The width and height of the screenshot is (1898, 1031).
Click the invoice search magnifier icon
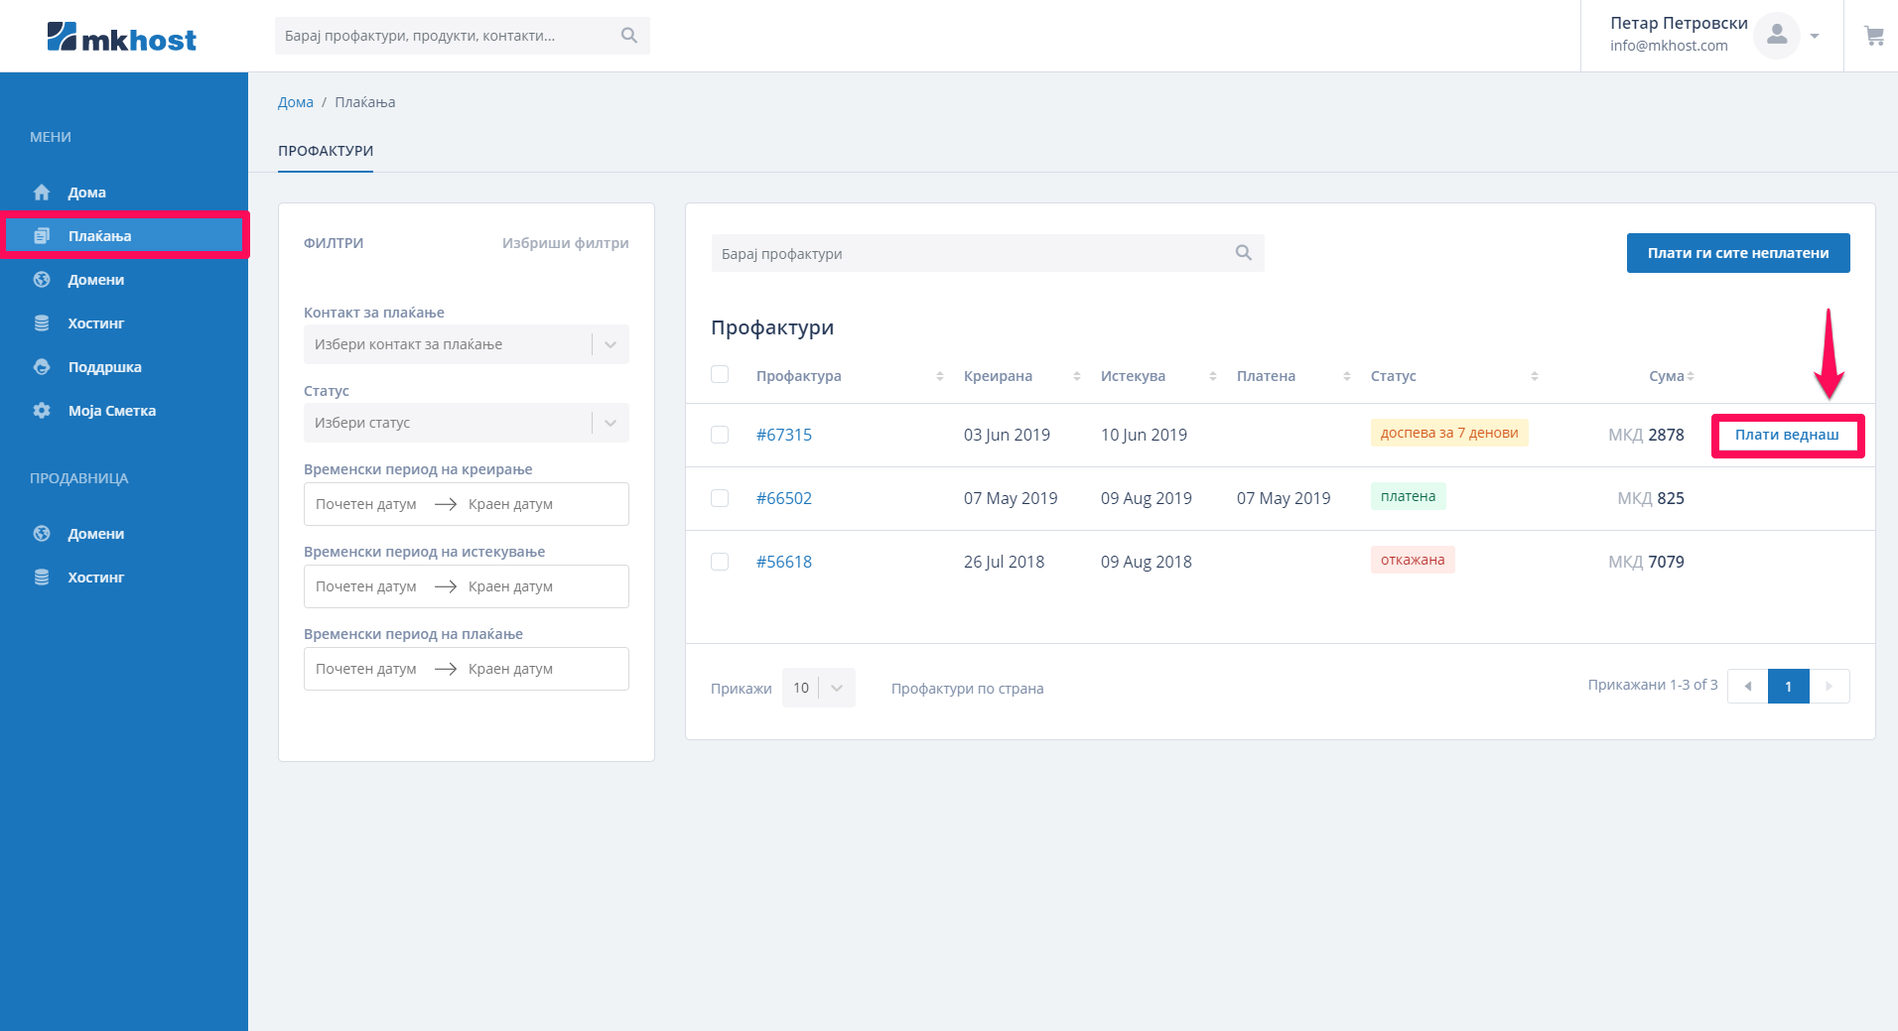pos(1243,253)
